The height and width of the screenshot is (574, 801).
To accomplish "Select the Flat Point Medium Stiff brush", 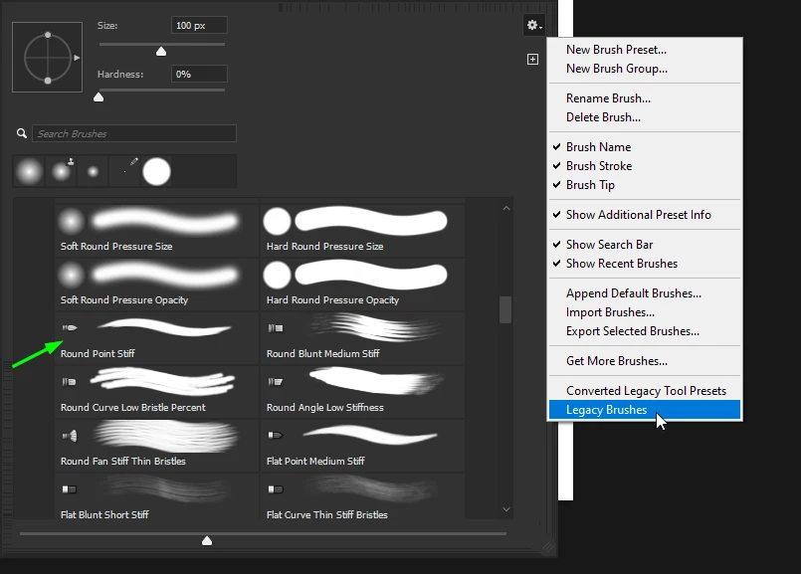I will click(x=363, y=446).
